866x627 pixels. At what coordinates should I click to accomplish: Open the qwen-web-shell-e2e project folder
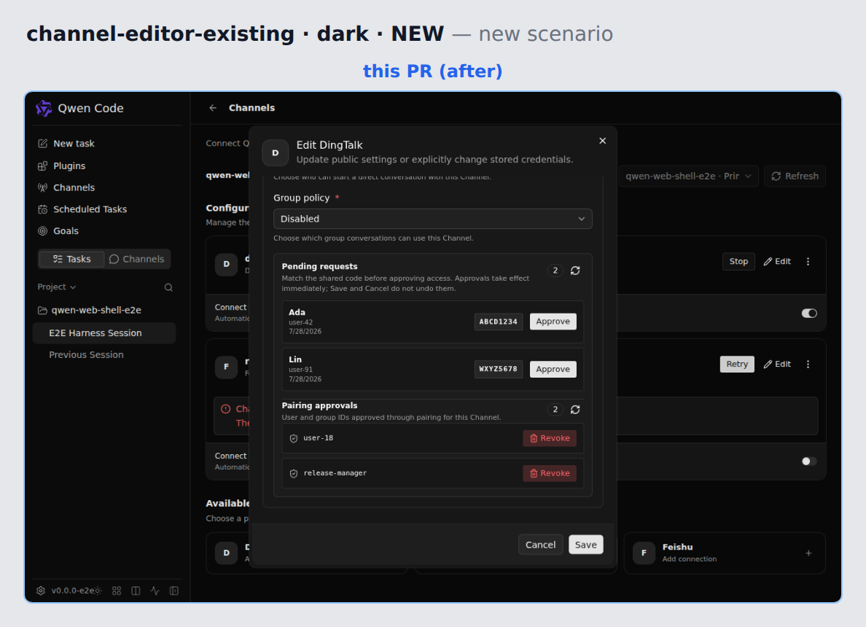tap(96, 311)
